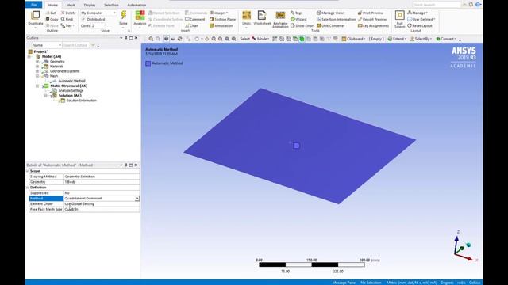Click the ISO view triad ball
This screenshot has width=508, height=285.
[468, 245]
